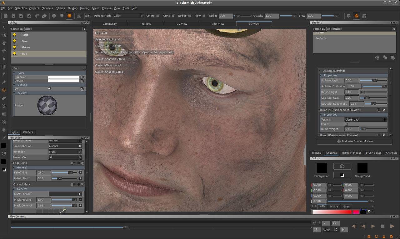Select the Pan (hand) tool
The image size is (400, 239).
[x=4, y=42]
